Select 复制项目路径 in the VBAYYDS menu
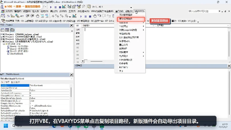This screenshot has width=231, height=130. [131, 19]
